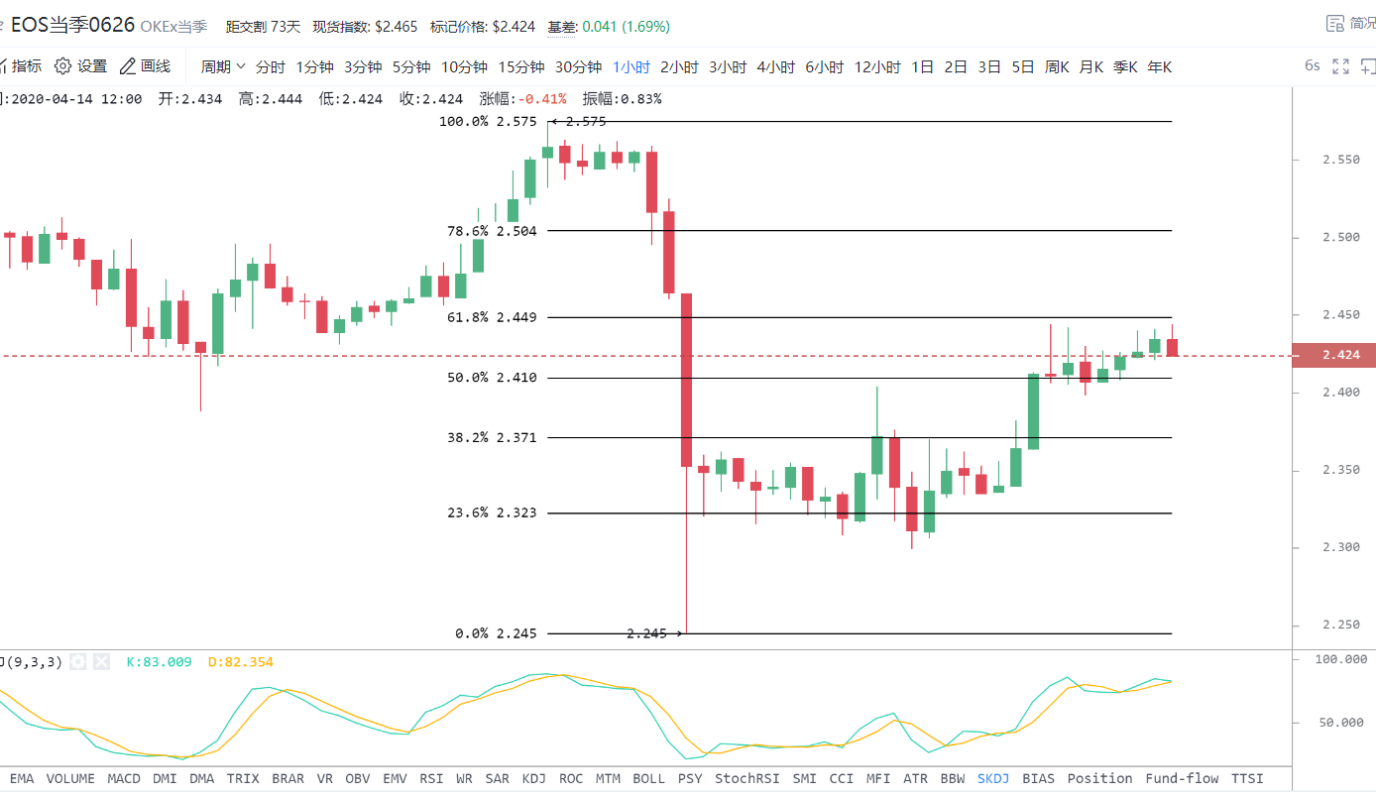Choose the RSI indicator

[x=431, y=778]
